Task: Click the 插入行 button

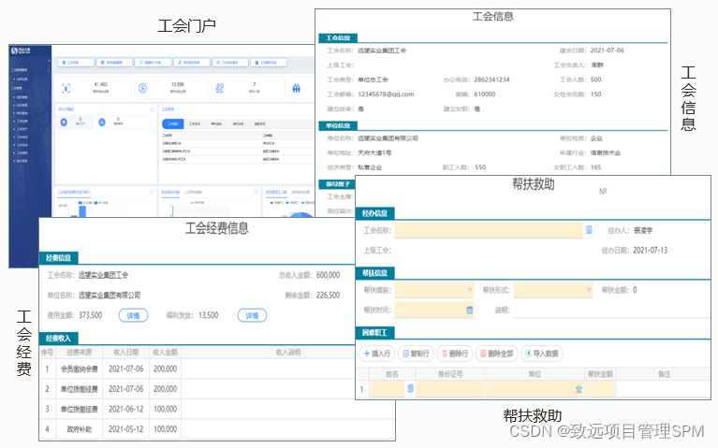Action: point(376,354)
